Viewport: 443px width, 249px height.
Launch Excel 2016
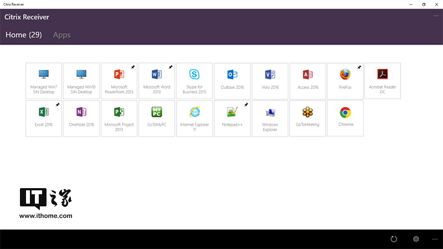point(44,118)
